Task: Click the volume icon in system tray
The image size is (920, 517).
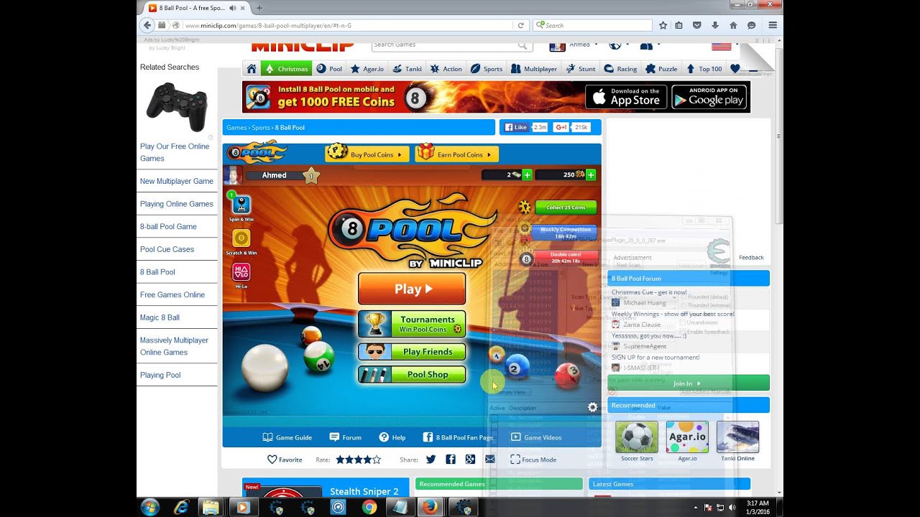Action: coord(732,508)
